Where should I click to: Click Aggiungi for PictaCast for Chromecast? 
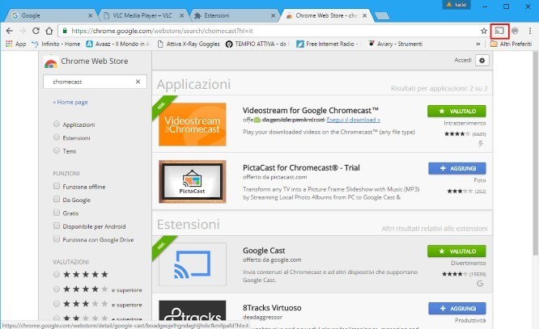(x=456, y=168)
